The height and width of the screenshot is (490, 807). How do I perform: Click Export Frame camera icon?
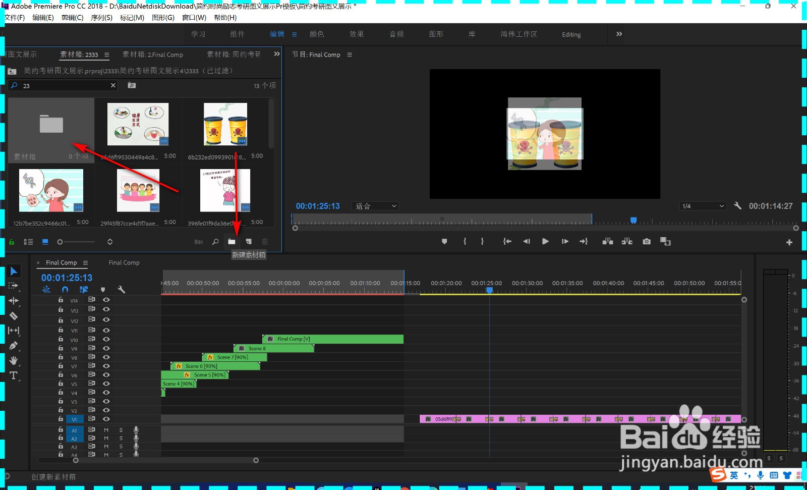tap(647, 242)
